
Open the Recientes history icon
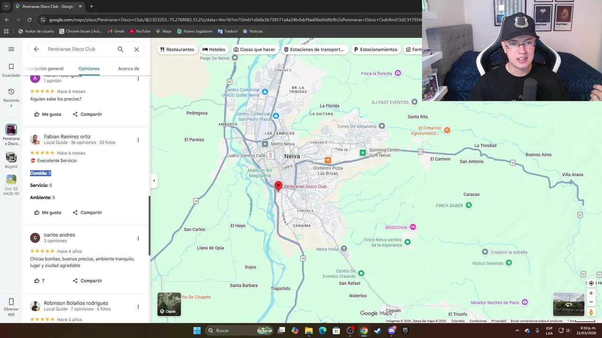tap(11, 92)
